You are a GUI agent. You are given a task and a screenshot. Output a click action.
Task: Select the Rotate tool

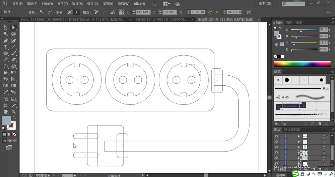pos(6,66)
